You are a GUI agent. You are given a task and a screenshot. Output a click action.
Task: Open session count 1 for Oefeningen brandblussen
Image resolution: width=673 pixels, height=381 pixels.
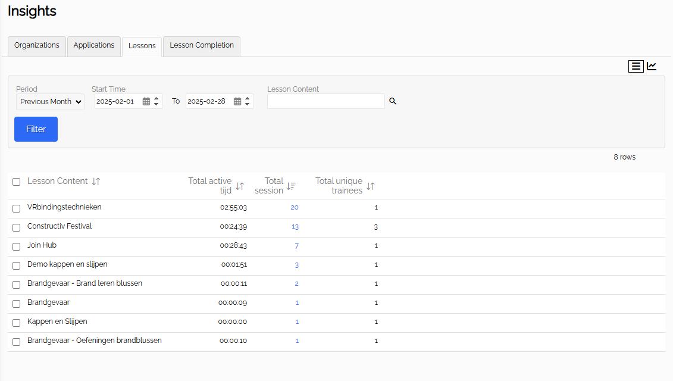[297, 341]
